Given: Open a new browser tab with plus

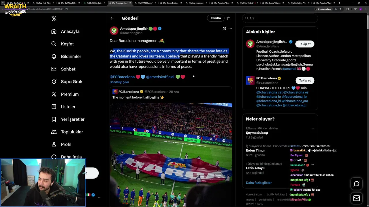Looking at the screenshot, I should pos(339,3).
